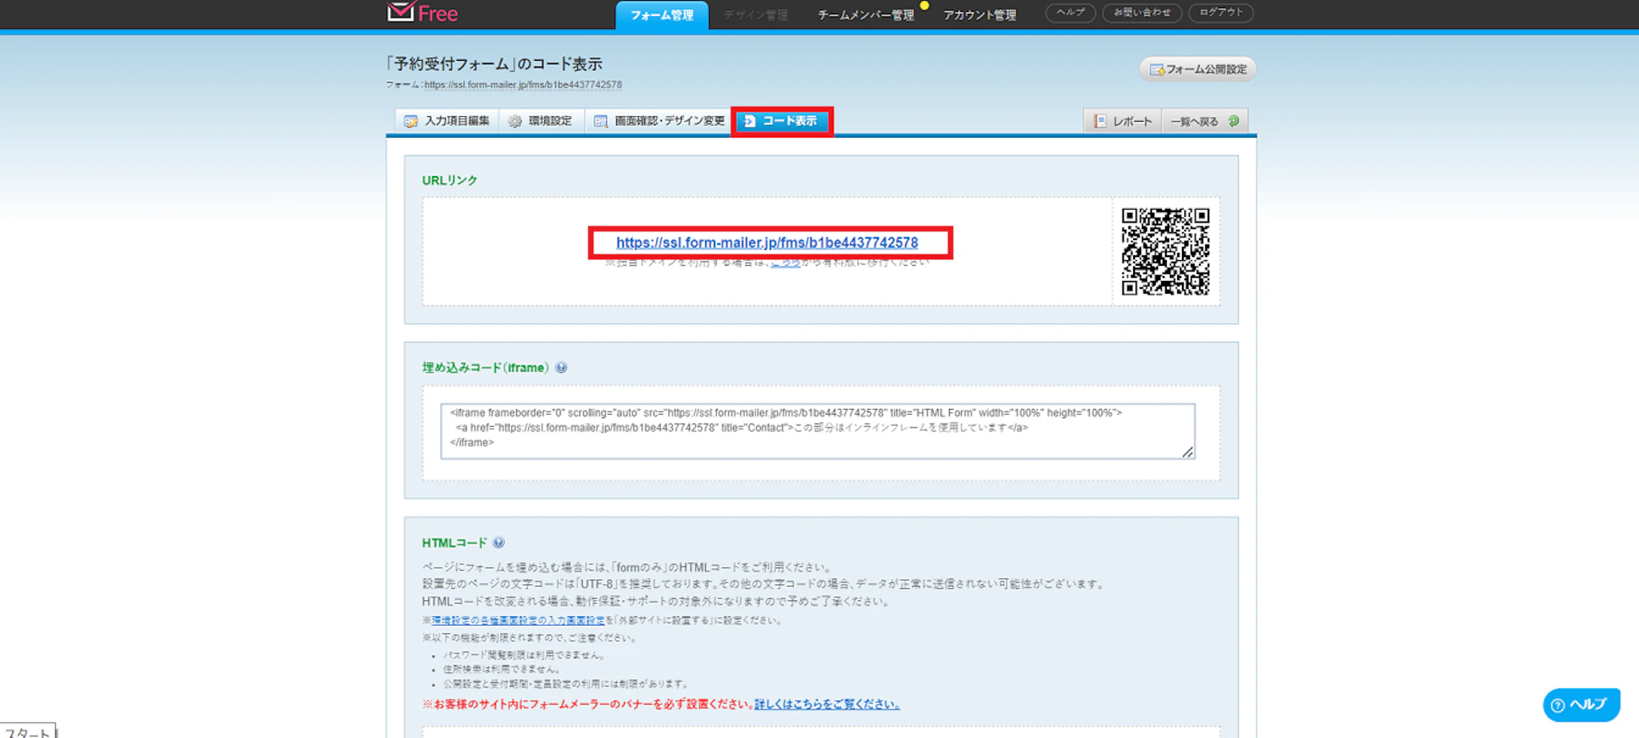Switch to the 環境設定 tab
The height and width of the screenshot is (738, 1639).
(x=541, y=121)
